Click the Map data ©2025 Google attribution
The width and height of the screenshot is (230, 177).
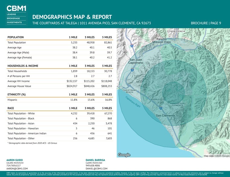[x=216, y=156]
